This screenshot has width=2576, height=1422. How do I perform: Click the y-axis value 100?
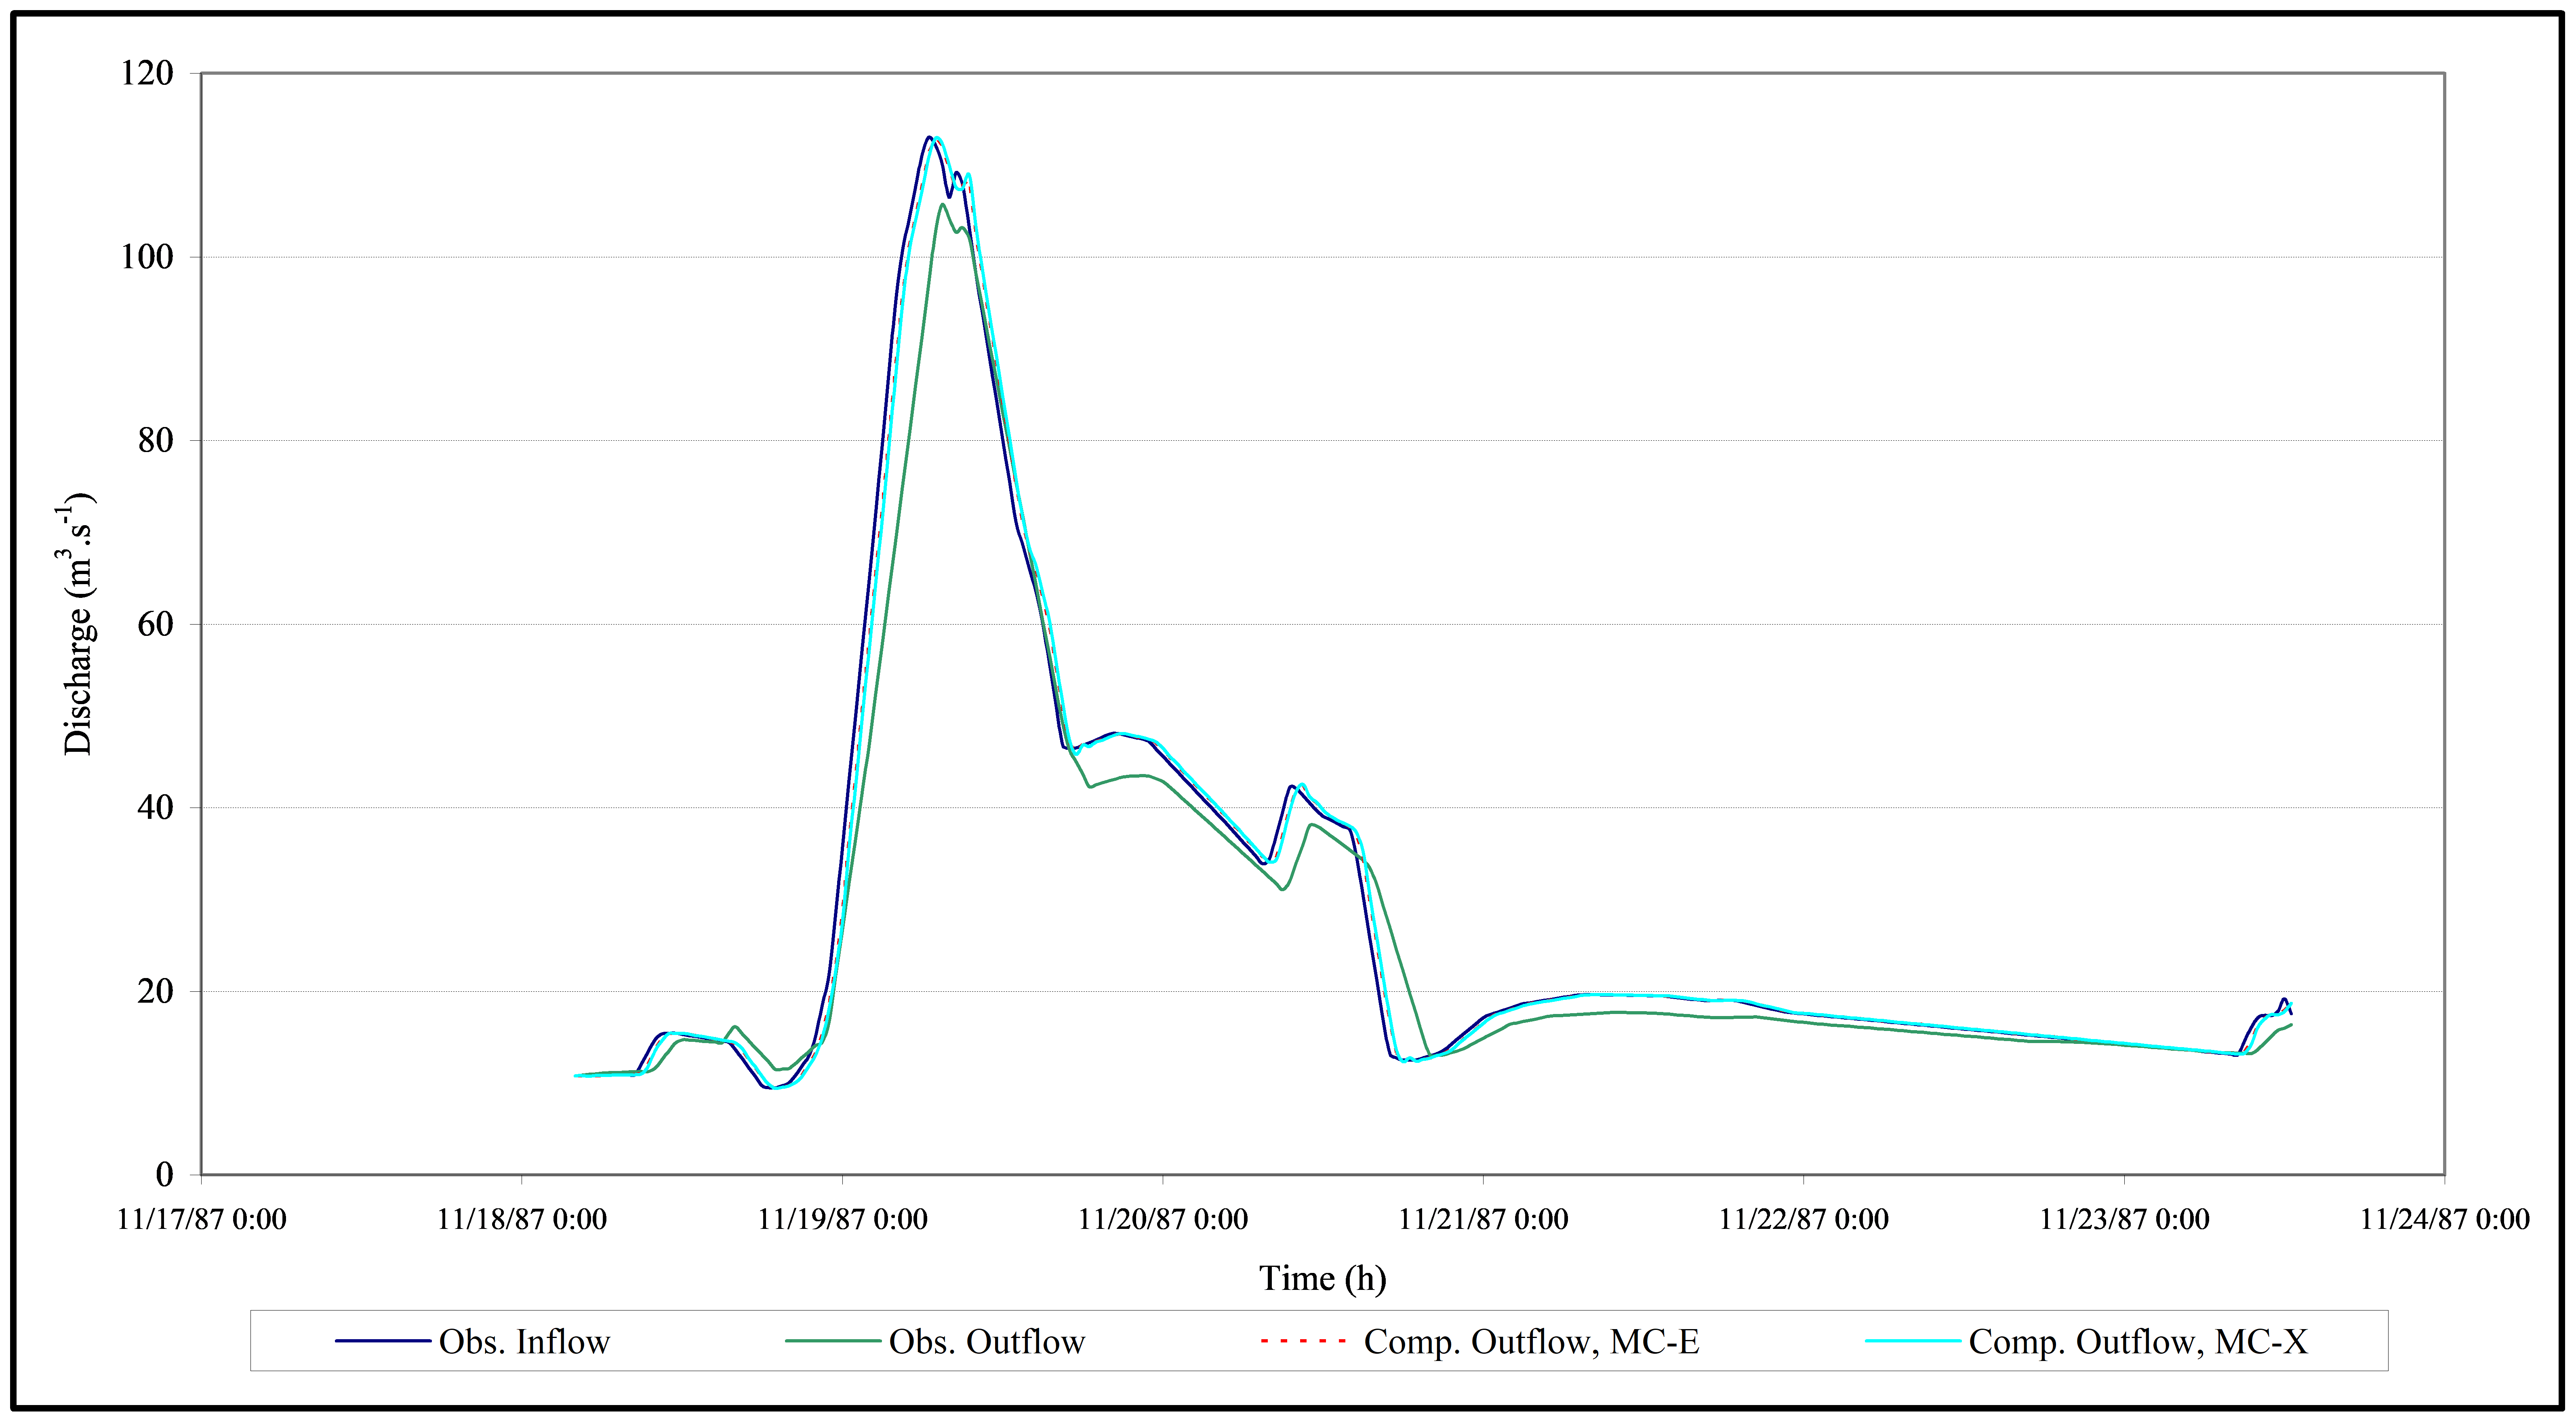[x=147, y=257]
